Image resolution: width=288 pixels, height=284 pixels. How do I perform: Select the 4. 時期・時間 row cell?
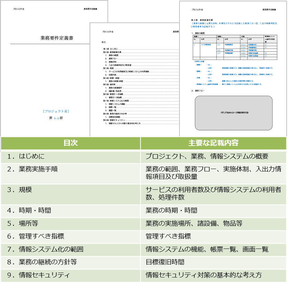(x=71, y=211)
